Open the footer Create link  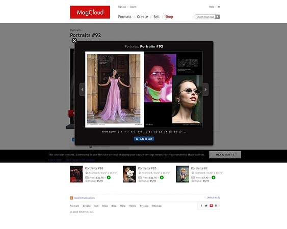point(87,206)
